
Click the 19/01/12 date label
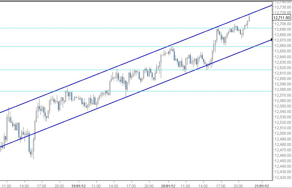79,186
